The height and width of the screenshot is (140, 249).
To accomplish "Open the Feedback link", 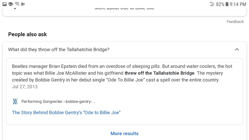I will pyautogui.click(x=235, y=21).
